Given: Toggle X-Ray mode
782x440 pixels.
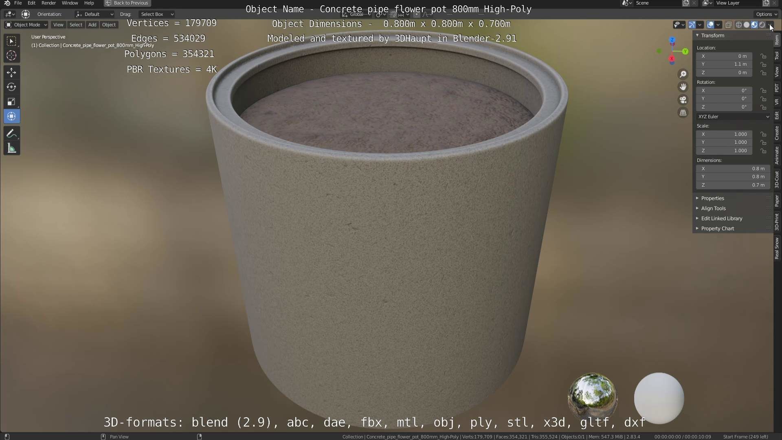Looking at the screenshot, I should coord(729,25).
